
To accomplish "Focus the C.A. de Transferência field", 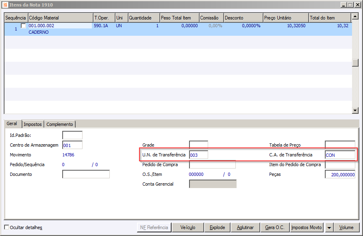I will [340, 155].
